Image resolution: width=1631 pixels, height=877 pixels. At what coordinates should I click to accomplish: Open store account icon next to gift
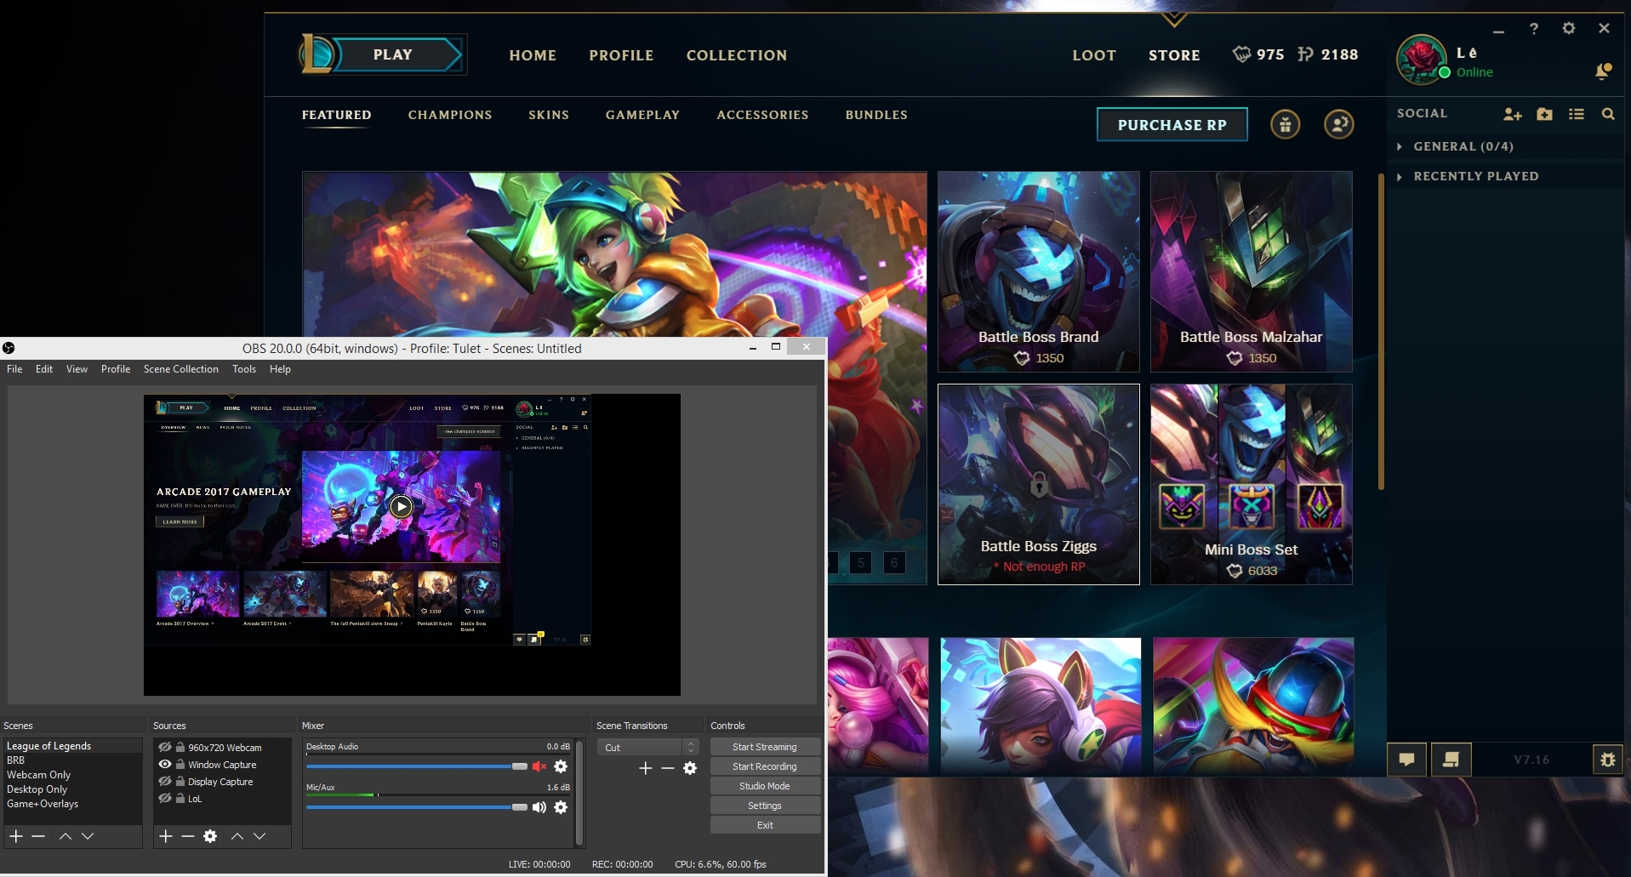(1339, 124)
